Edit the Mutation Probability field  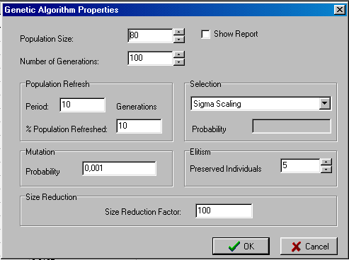pos(119,168)
